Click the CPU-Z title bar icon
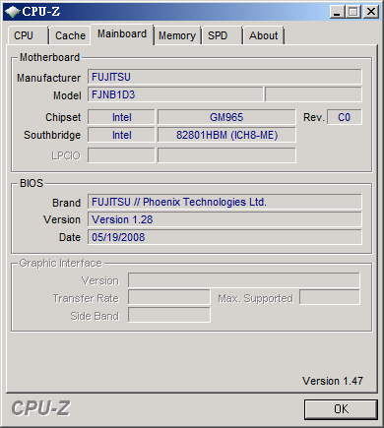This screenshot has height=428, width=384. tap(13, 12)
